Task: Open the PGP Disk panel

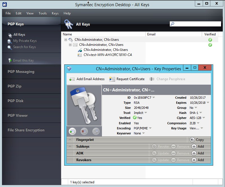Action: click(32, 101)
